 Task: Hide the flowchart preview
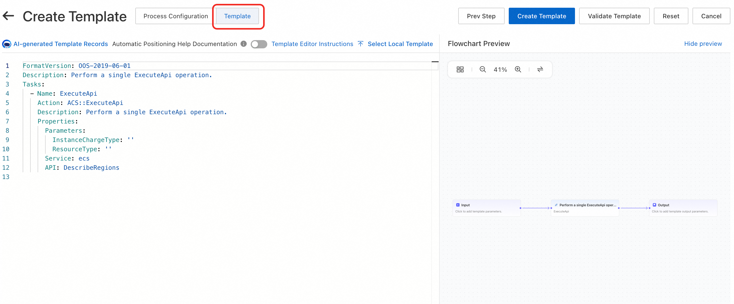click(x=703, y=43)
